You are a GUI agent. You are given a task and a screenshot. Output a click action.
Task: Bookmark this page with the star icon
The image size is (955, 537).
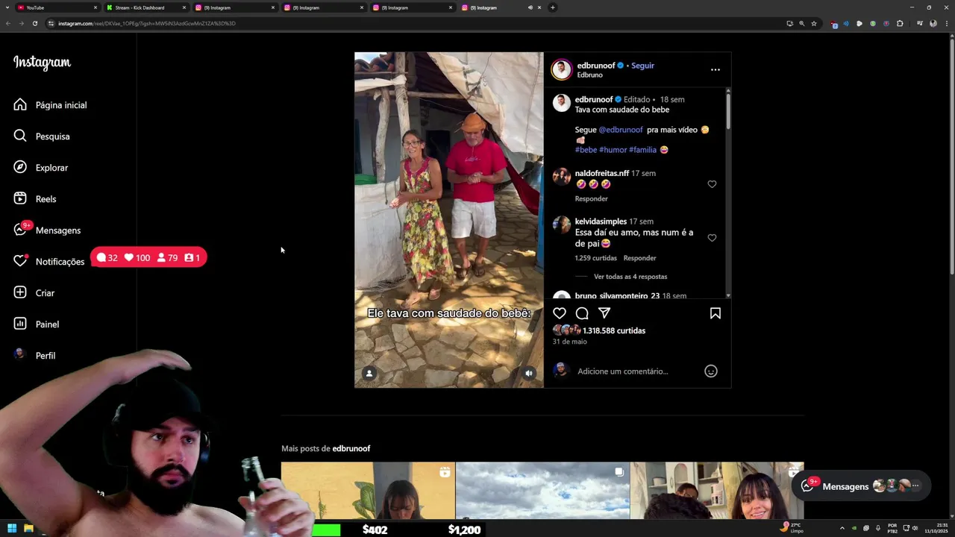(x=814, y=23)
